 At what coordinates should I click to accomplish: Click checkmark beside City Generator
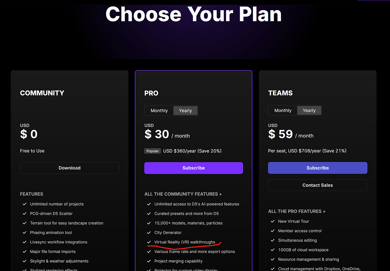point(149,233)
